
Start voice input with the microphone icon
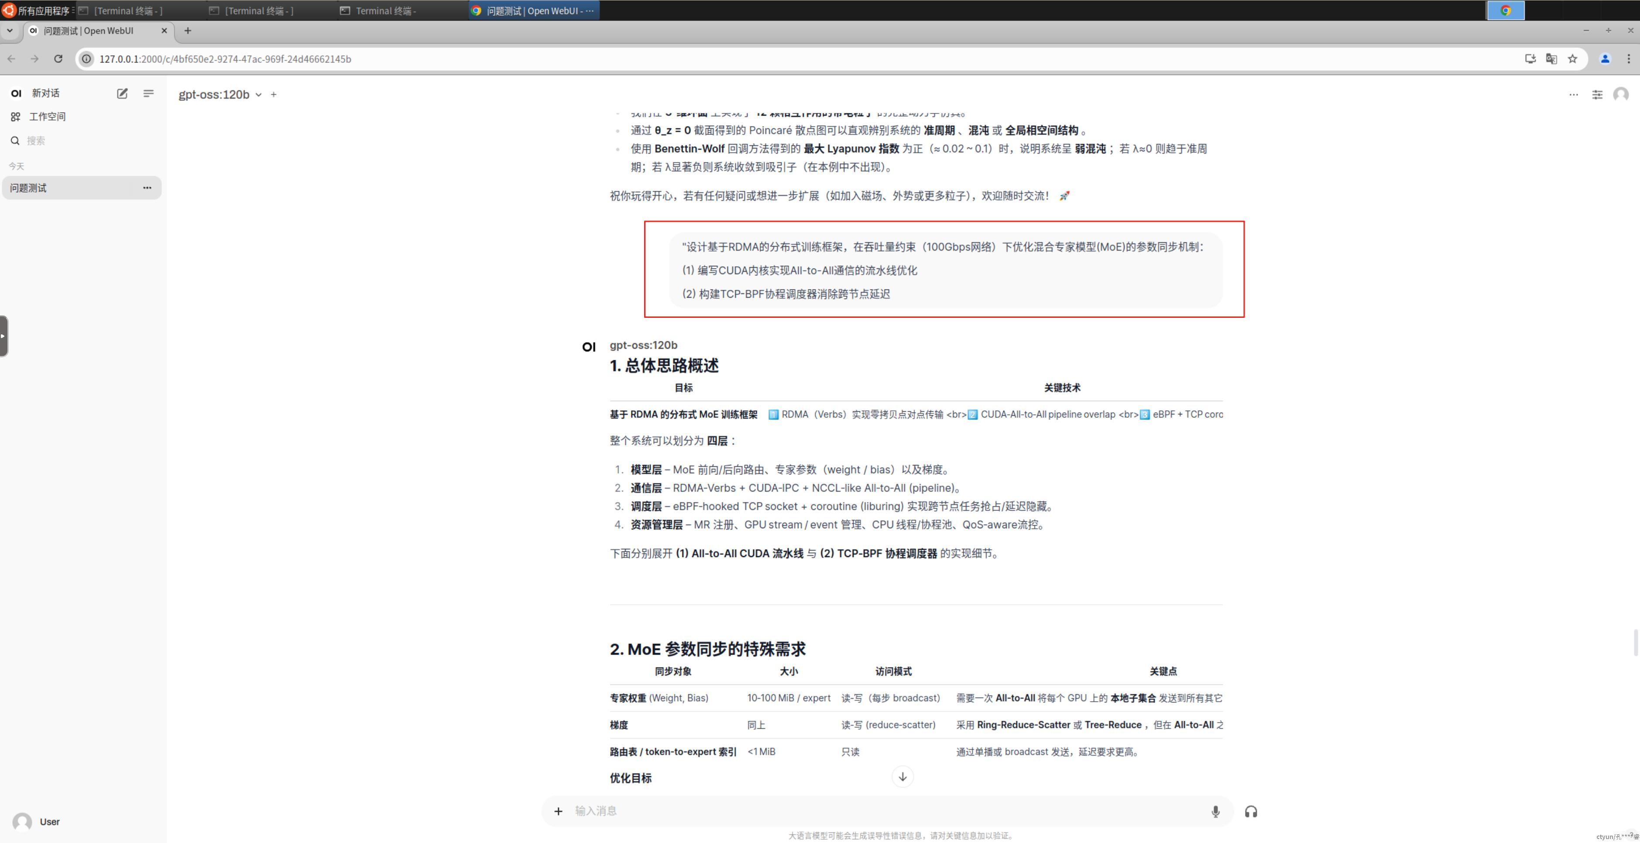pos(1215,811)
